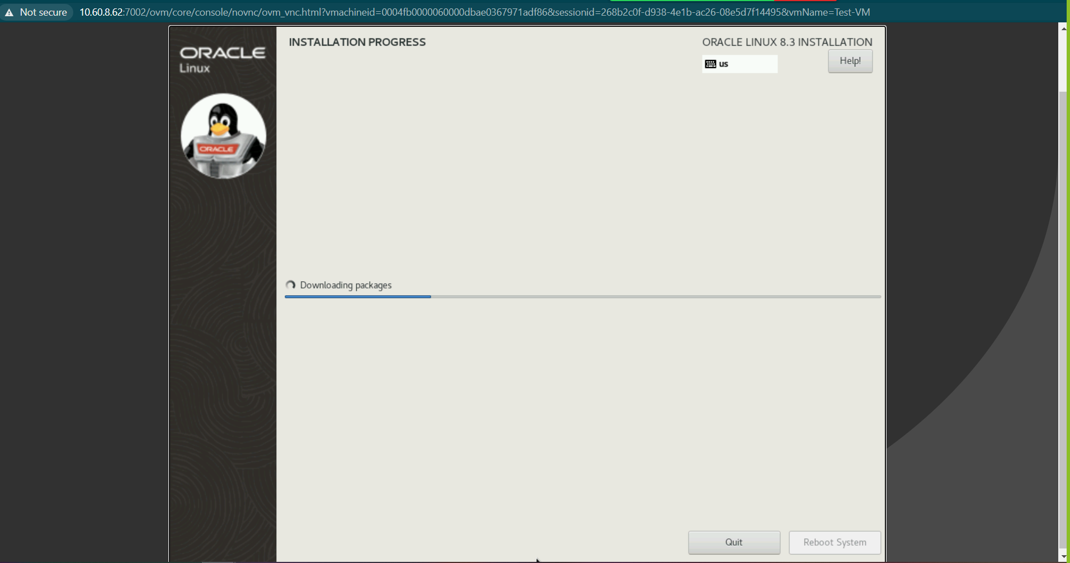
Task: Click the Reboot System button
Action: tap(835, 542)
